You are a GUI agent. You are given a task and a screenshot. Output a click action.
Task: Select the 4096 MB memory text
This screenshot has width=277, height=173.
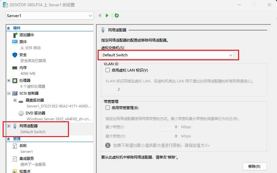pyautogui.click(x=28, y=73)
